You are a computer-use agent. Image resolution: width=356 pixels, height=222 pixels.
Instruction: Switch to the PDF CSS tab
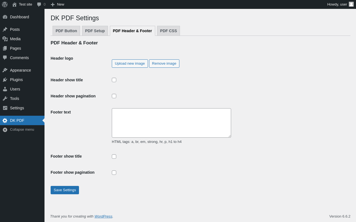point(169,31)
